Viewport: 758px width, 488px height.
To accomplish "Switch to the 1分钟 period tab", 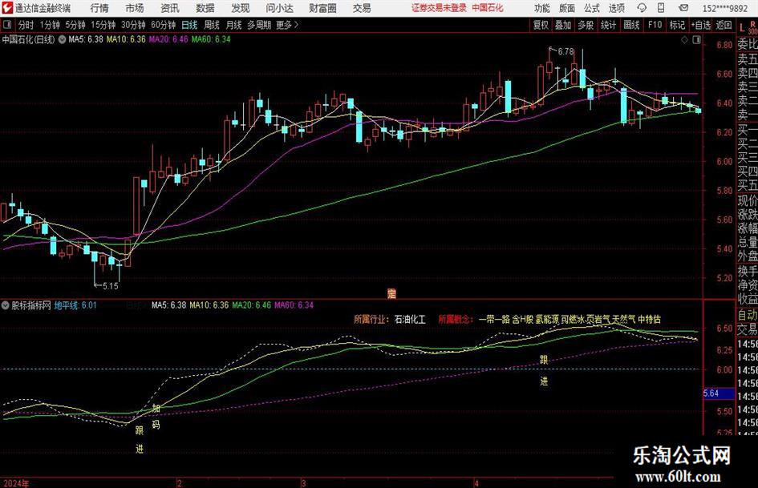I will [49, 25].
